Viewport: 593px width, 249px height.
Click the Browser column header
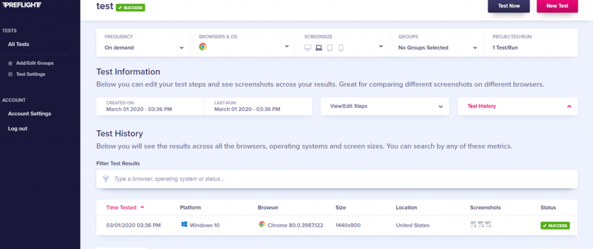(268, 207)
